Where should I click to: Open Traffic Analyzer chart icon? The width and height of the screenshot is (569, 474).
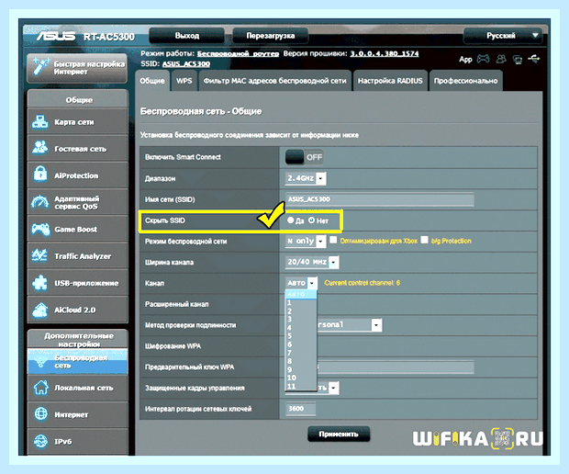click(39, 255)
